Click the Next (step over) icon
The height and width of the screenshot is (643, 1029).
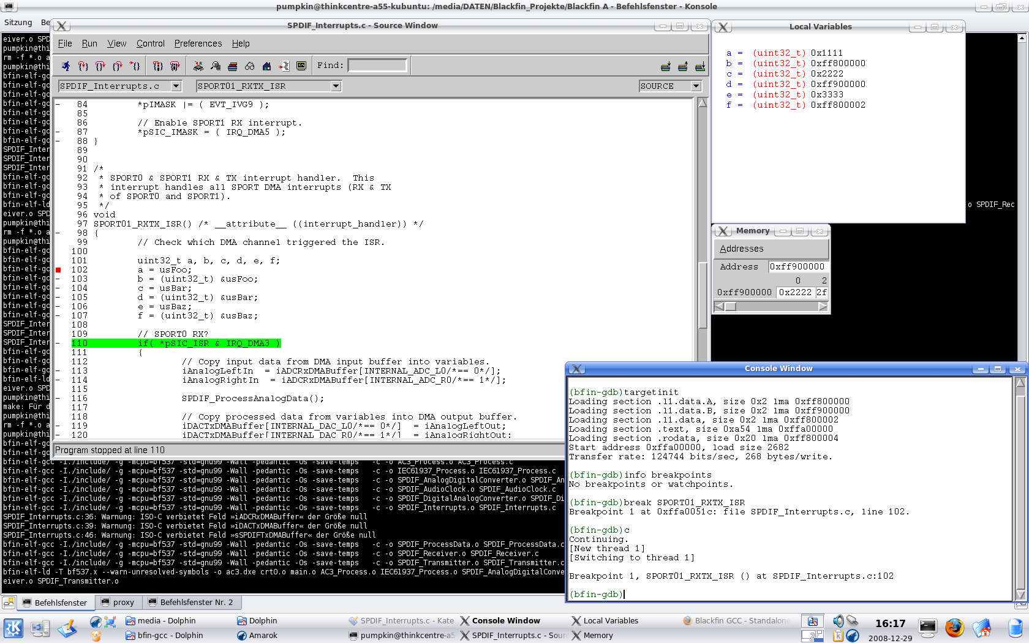point(100,66)
